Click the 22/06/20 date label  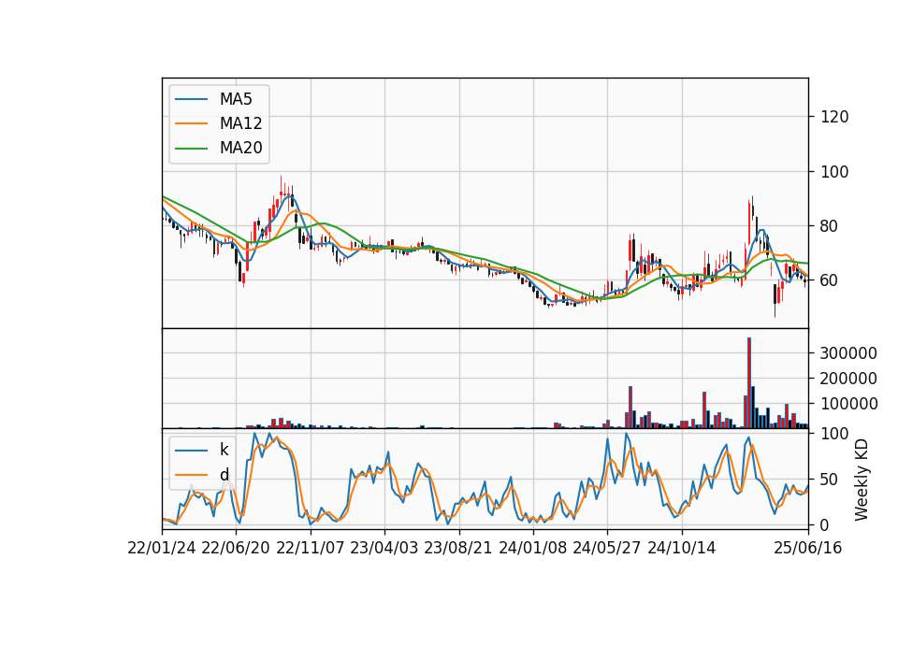pos(236,548)
